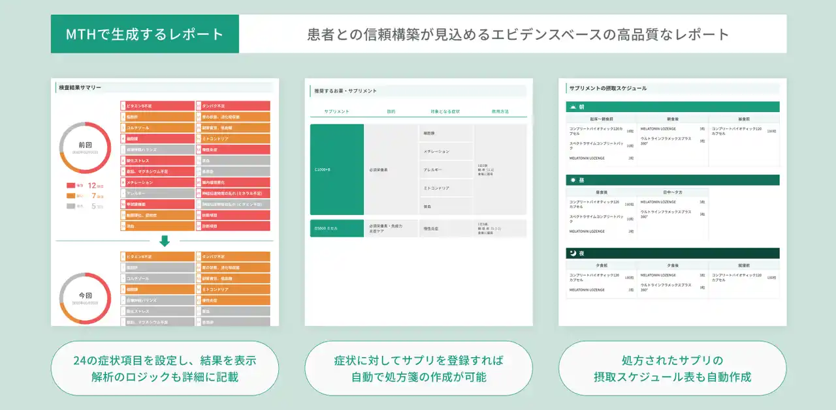Click the gray legend swatch beside 5
The height and width of the screenshot is (410, 836).
pos(71,206)
